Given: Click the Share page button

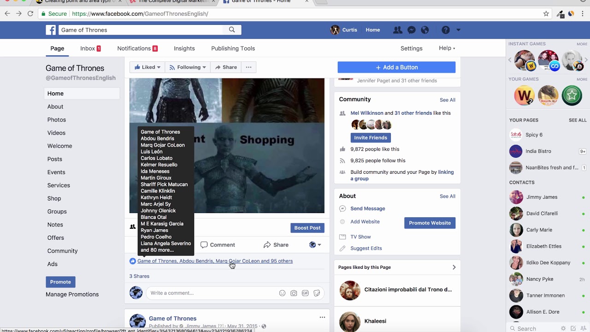Looking at the screenshot, I should click(225, 67).
